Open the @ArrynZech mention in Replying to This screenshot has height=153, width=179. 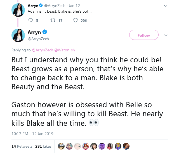(43, 50)
